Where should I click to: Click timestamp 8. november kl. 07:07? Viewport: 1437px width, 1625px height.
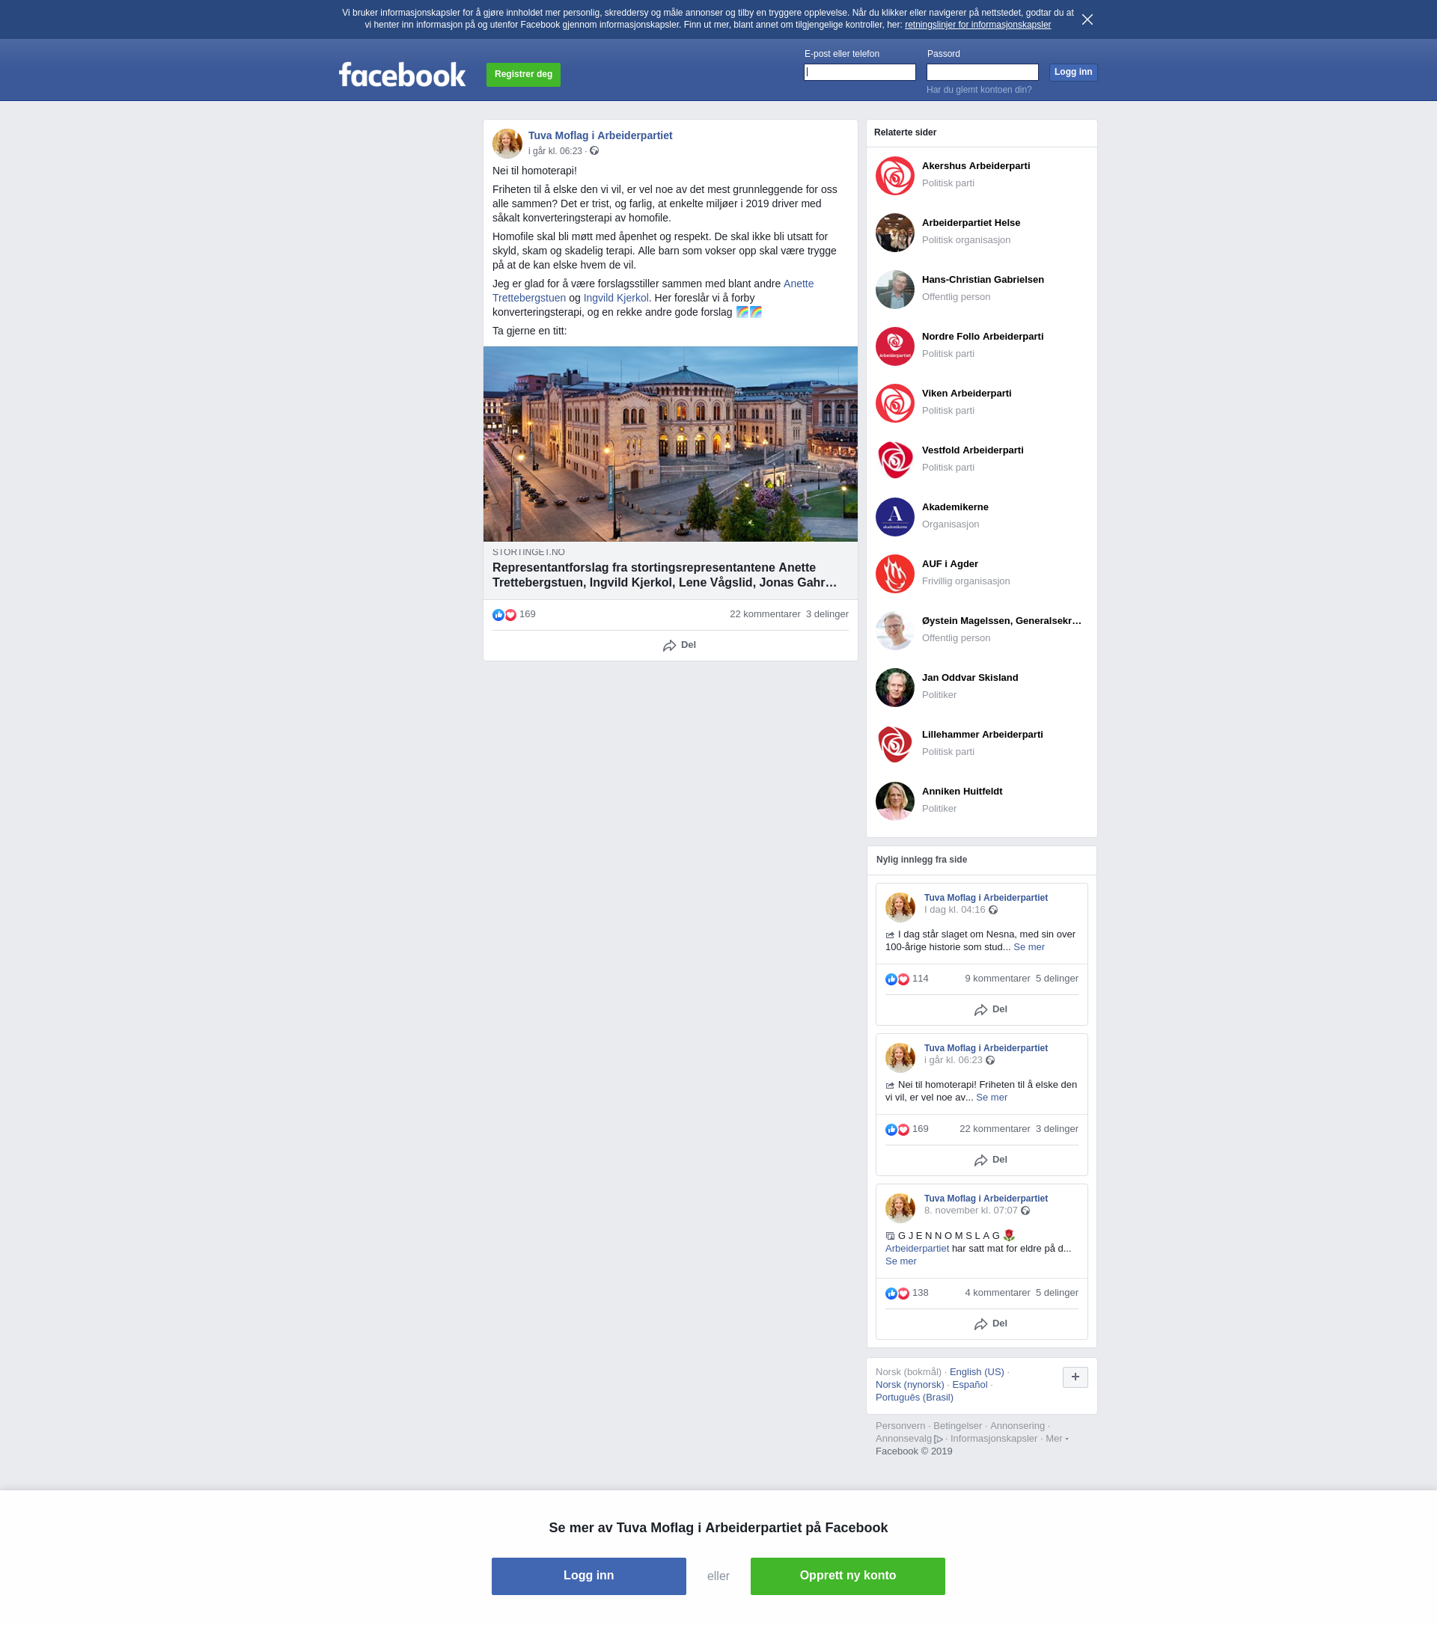tap(970, 1211)
